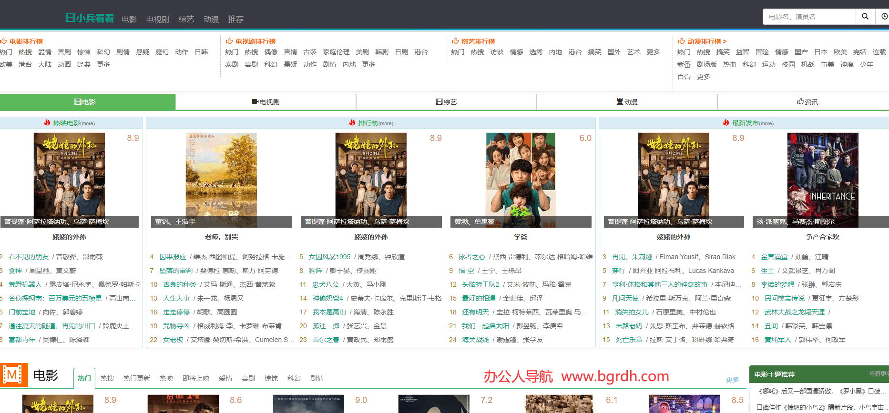The width and height of the screenshot is (889, 413).
Task: Click 查看更多 in 电影主题推荐 header
Action: pos(879,374)
